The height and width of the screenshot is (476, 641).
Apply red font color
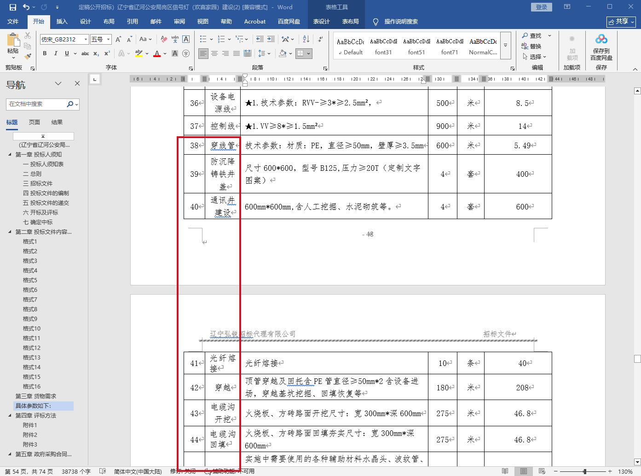click(x=157, y=53)
